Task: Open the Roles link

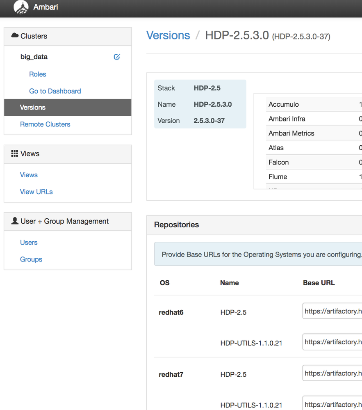Action: [x=38, y=74]
